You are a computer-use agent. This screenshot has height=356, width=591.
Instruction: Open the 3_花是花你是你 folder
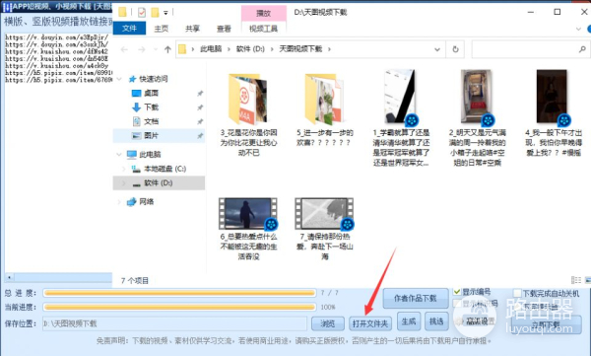[x=248, y=115]
